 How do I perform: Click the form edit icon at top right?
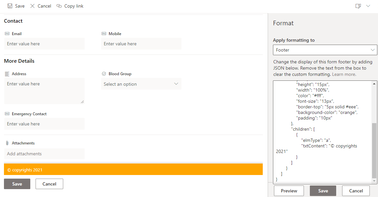358,6
